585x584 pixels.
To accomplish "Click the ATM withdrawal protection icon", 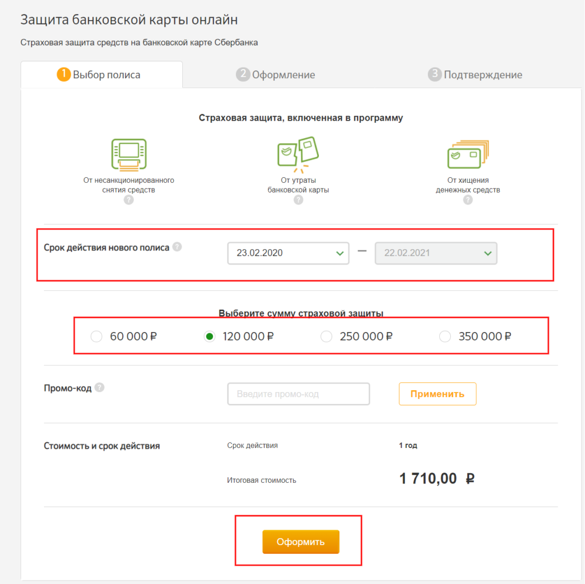I will coord(128,153).
